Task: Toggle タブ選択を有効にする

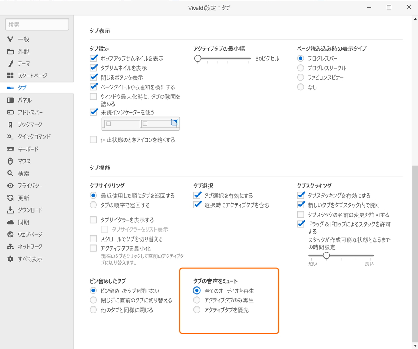Action: point(197,195)
